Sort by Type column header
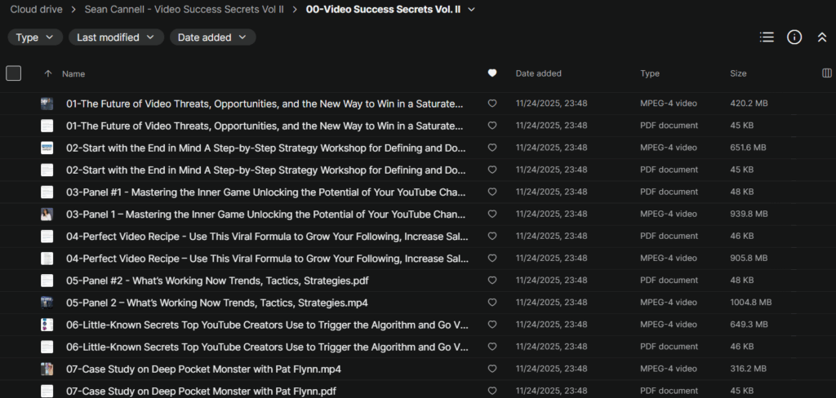This screenshot has height=398, width=836. point(650,73)
